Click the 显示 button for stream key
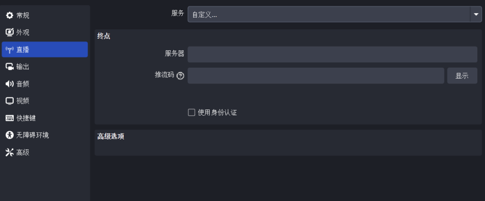 tap(462, 75)
